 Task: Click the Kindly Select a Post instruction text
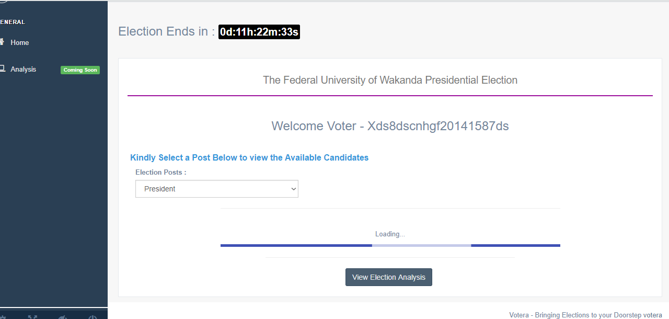click(249, 157)
